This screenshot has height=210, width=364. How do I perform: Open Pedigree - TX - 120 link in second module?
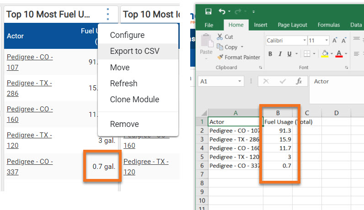pyautogui.click(x=146, y=167)
